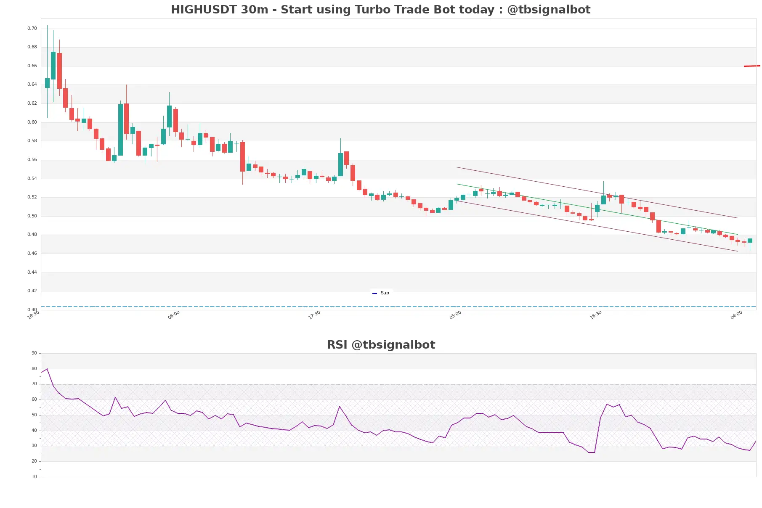
Task: Click the RSI 90 axis label
Action: (x=34, y=353)
